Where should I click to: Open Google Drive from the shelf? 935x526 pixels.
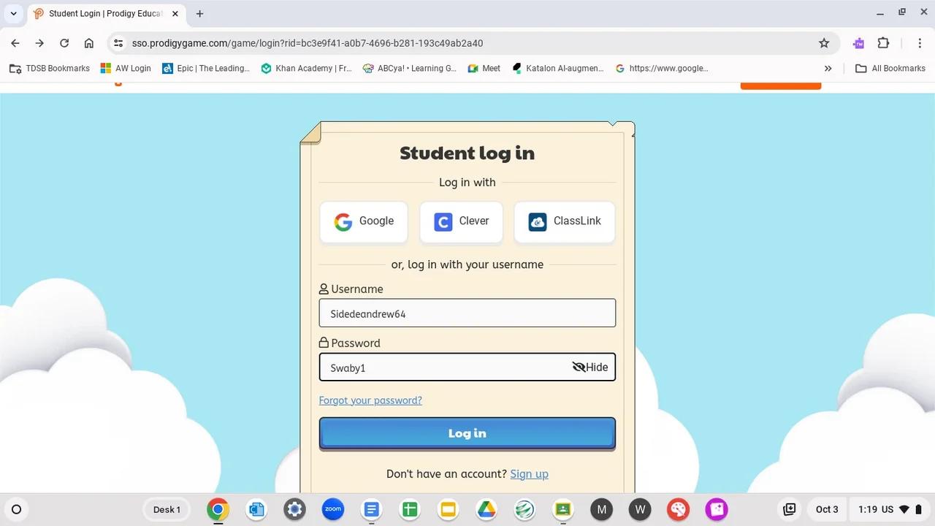[486, 509]
